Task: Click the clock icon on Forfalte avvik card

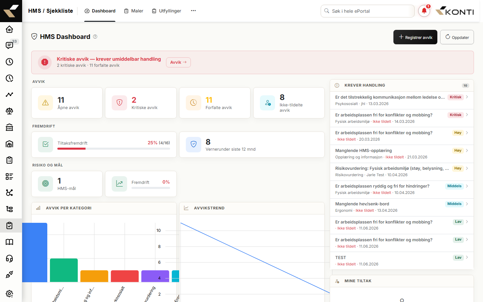Action: [194, 103]
